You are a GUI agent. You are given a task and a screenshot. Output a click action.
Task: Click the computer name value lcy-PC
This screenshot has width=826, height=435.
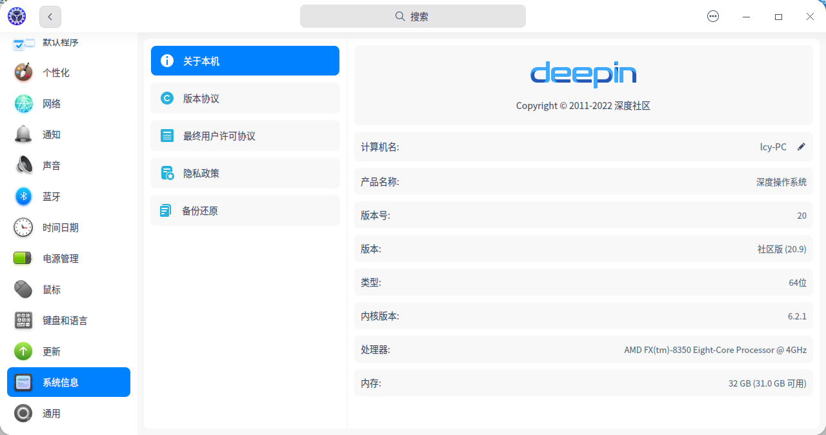point(773,147)
